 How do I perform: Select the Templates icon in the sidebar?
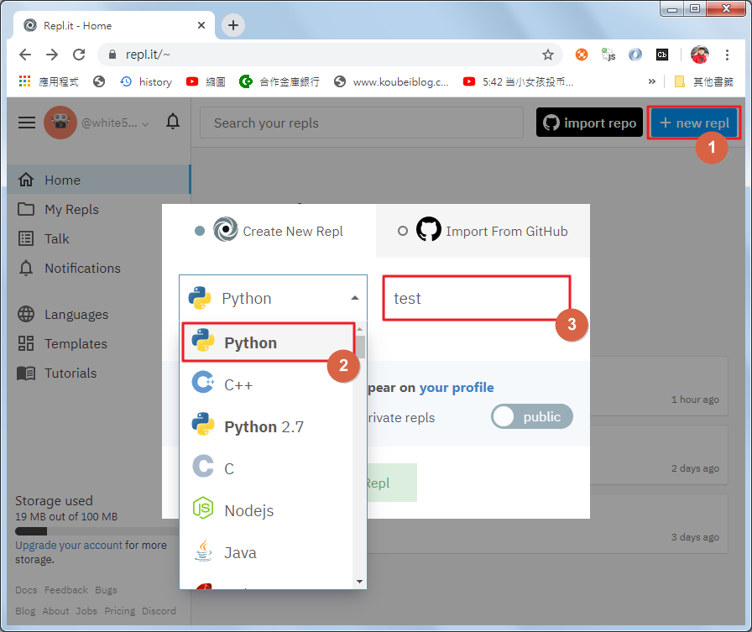26,343
